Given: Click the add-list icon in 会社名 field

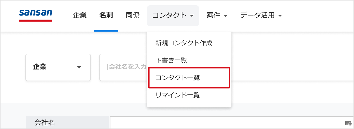Looking at the screenshot, I should 348,123.
